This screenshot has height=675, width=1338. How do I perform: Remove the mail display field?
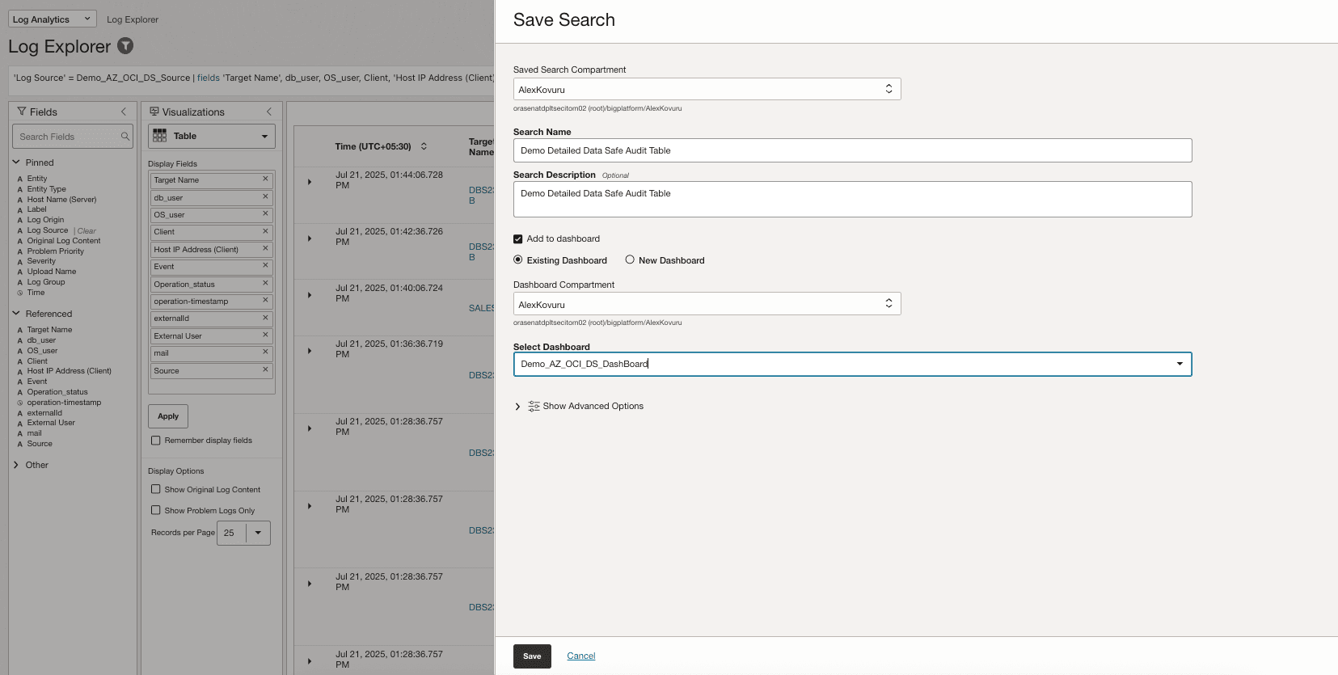click(x=265, y=352)
